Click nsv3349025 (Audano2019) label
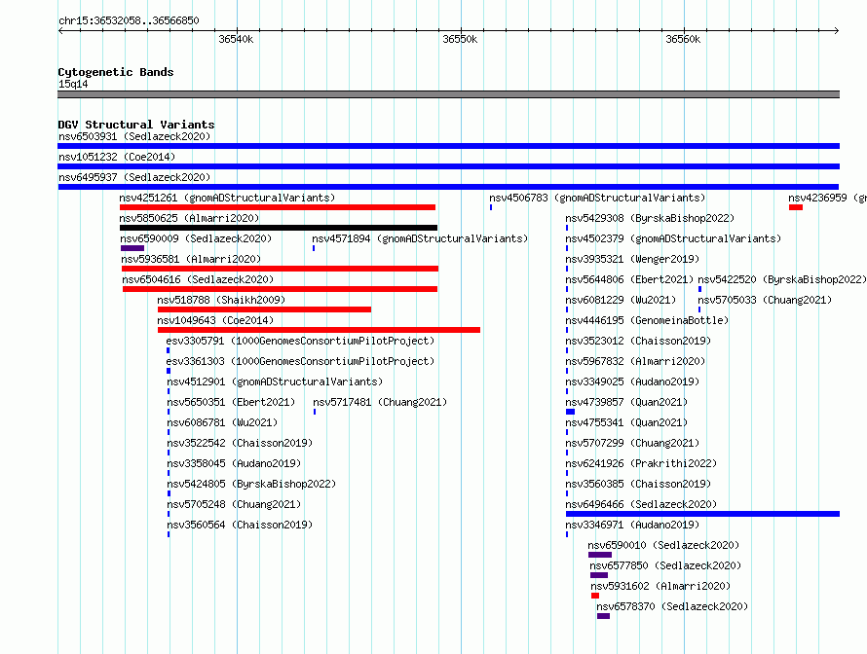 (632, 381)
